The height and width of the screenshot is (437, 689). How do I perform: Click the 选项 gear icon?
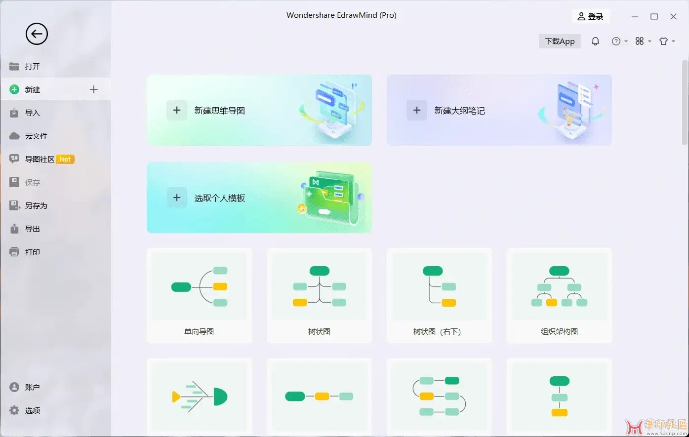click(x=14, y=410)
